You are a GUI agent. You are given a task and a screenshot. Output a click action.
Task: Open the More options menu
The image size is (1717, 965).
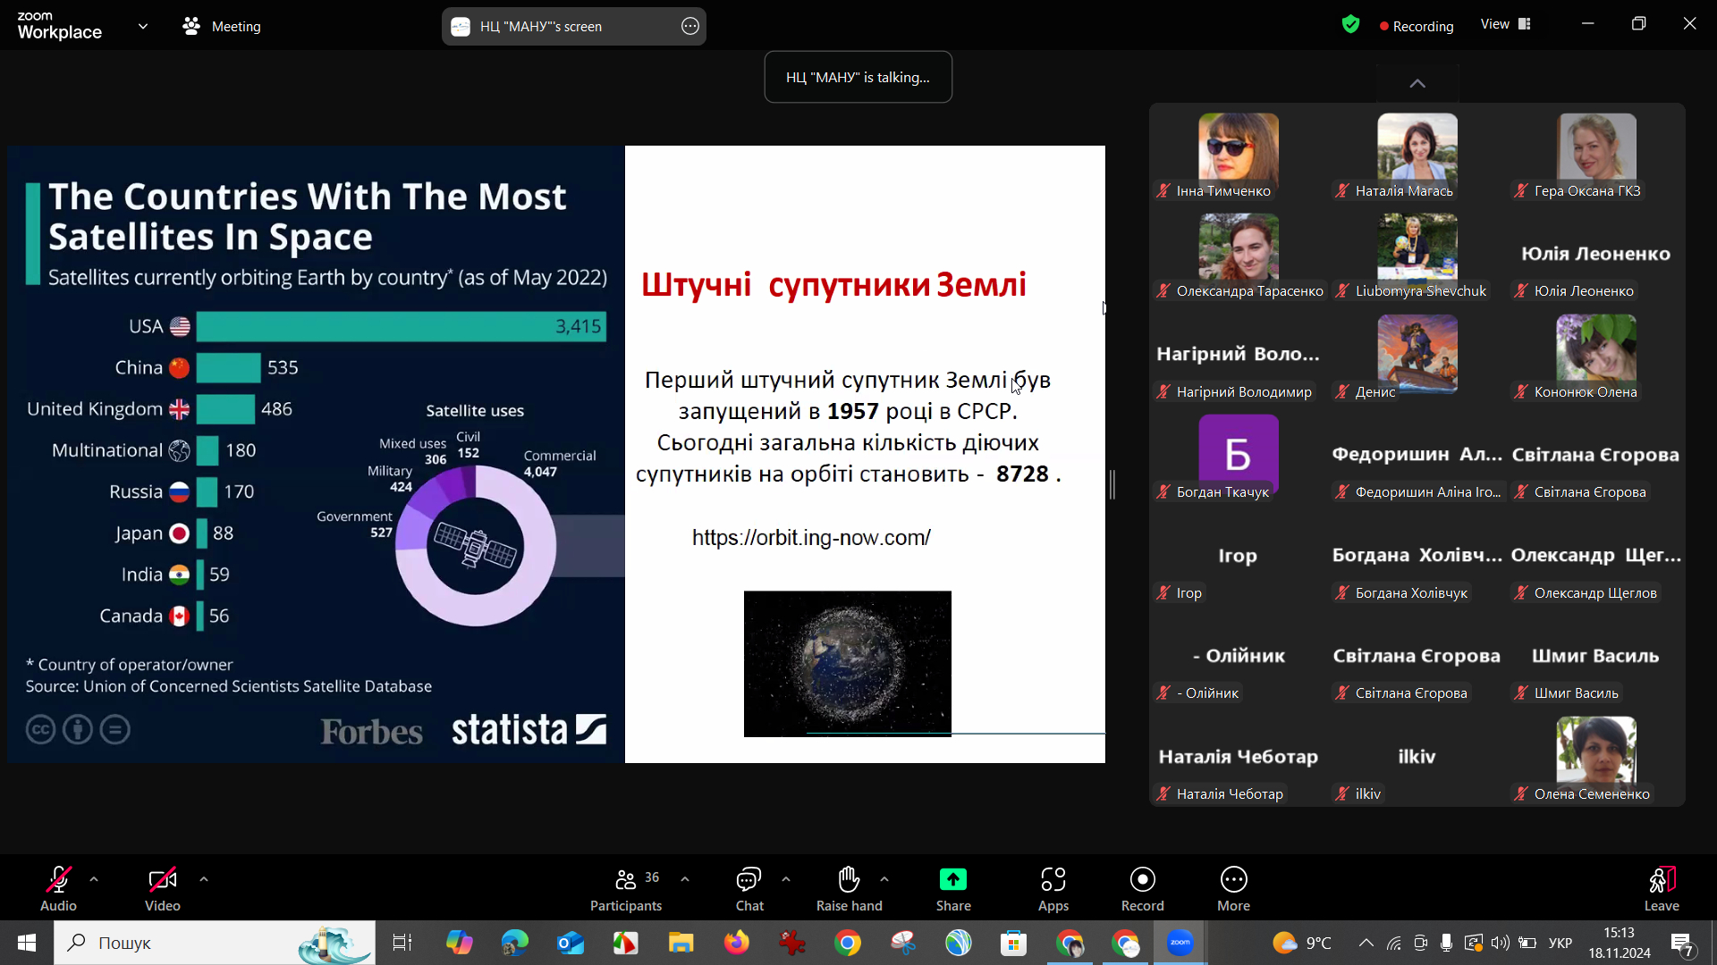click(x=1234, y=888)
